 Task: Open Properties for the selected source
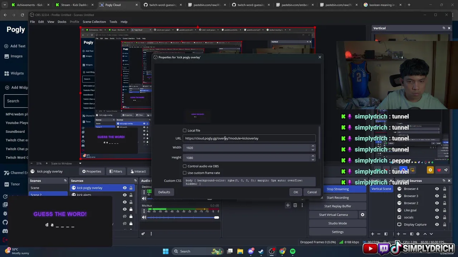pyautogui.click(x=92, y=171)
